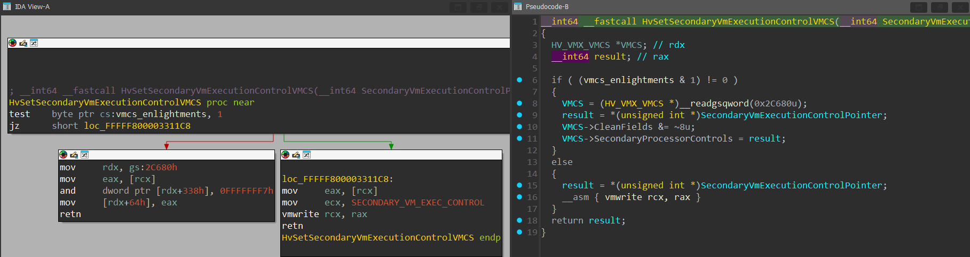Click the IDA View-A window icon
Image resolution: width=970 pixels, height=257 pixels.
(7, 7)
